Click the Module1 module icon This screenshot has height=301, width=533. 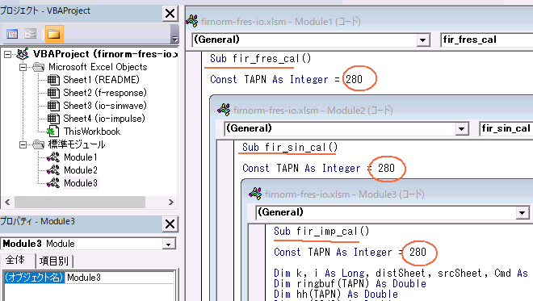(x=53, y=157)
